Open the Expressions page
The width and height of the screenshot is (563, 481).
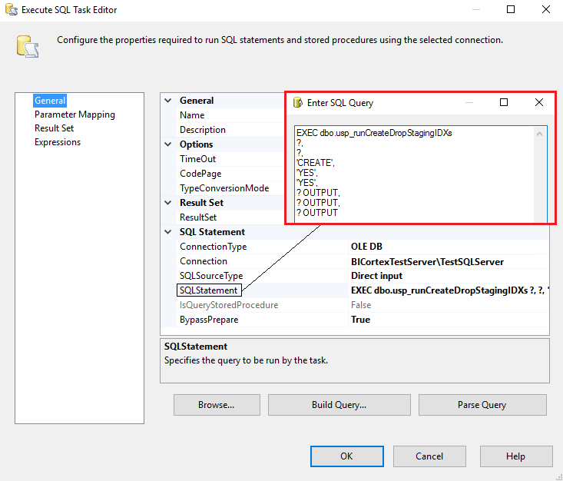point(58,142)
